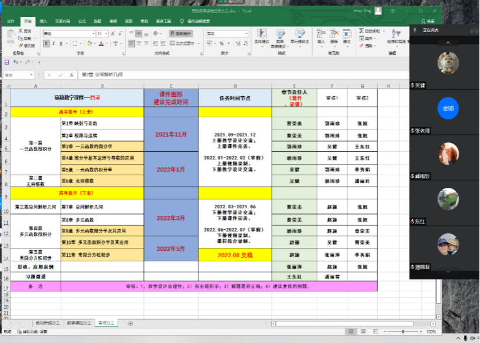480x343 pixels.
Task: Click the Share (共享) button
Action: (429, 21)
